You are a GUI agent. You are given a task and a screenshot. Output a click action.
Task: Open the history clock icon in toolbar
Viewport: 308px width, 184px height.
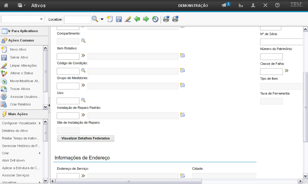[x=155, y=19]
